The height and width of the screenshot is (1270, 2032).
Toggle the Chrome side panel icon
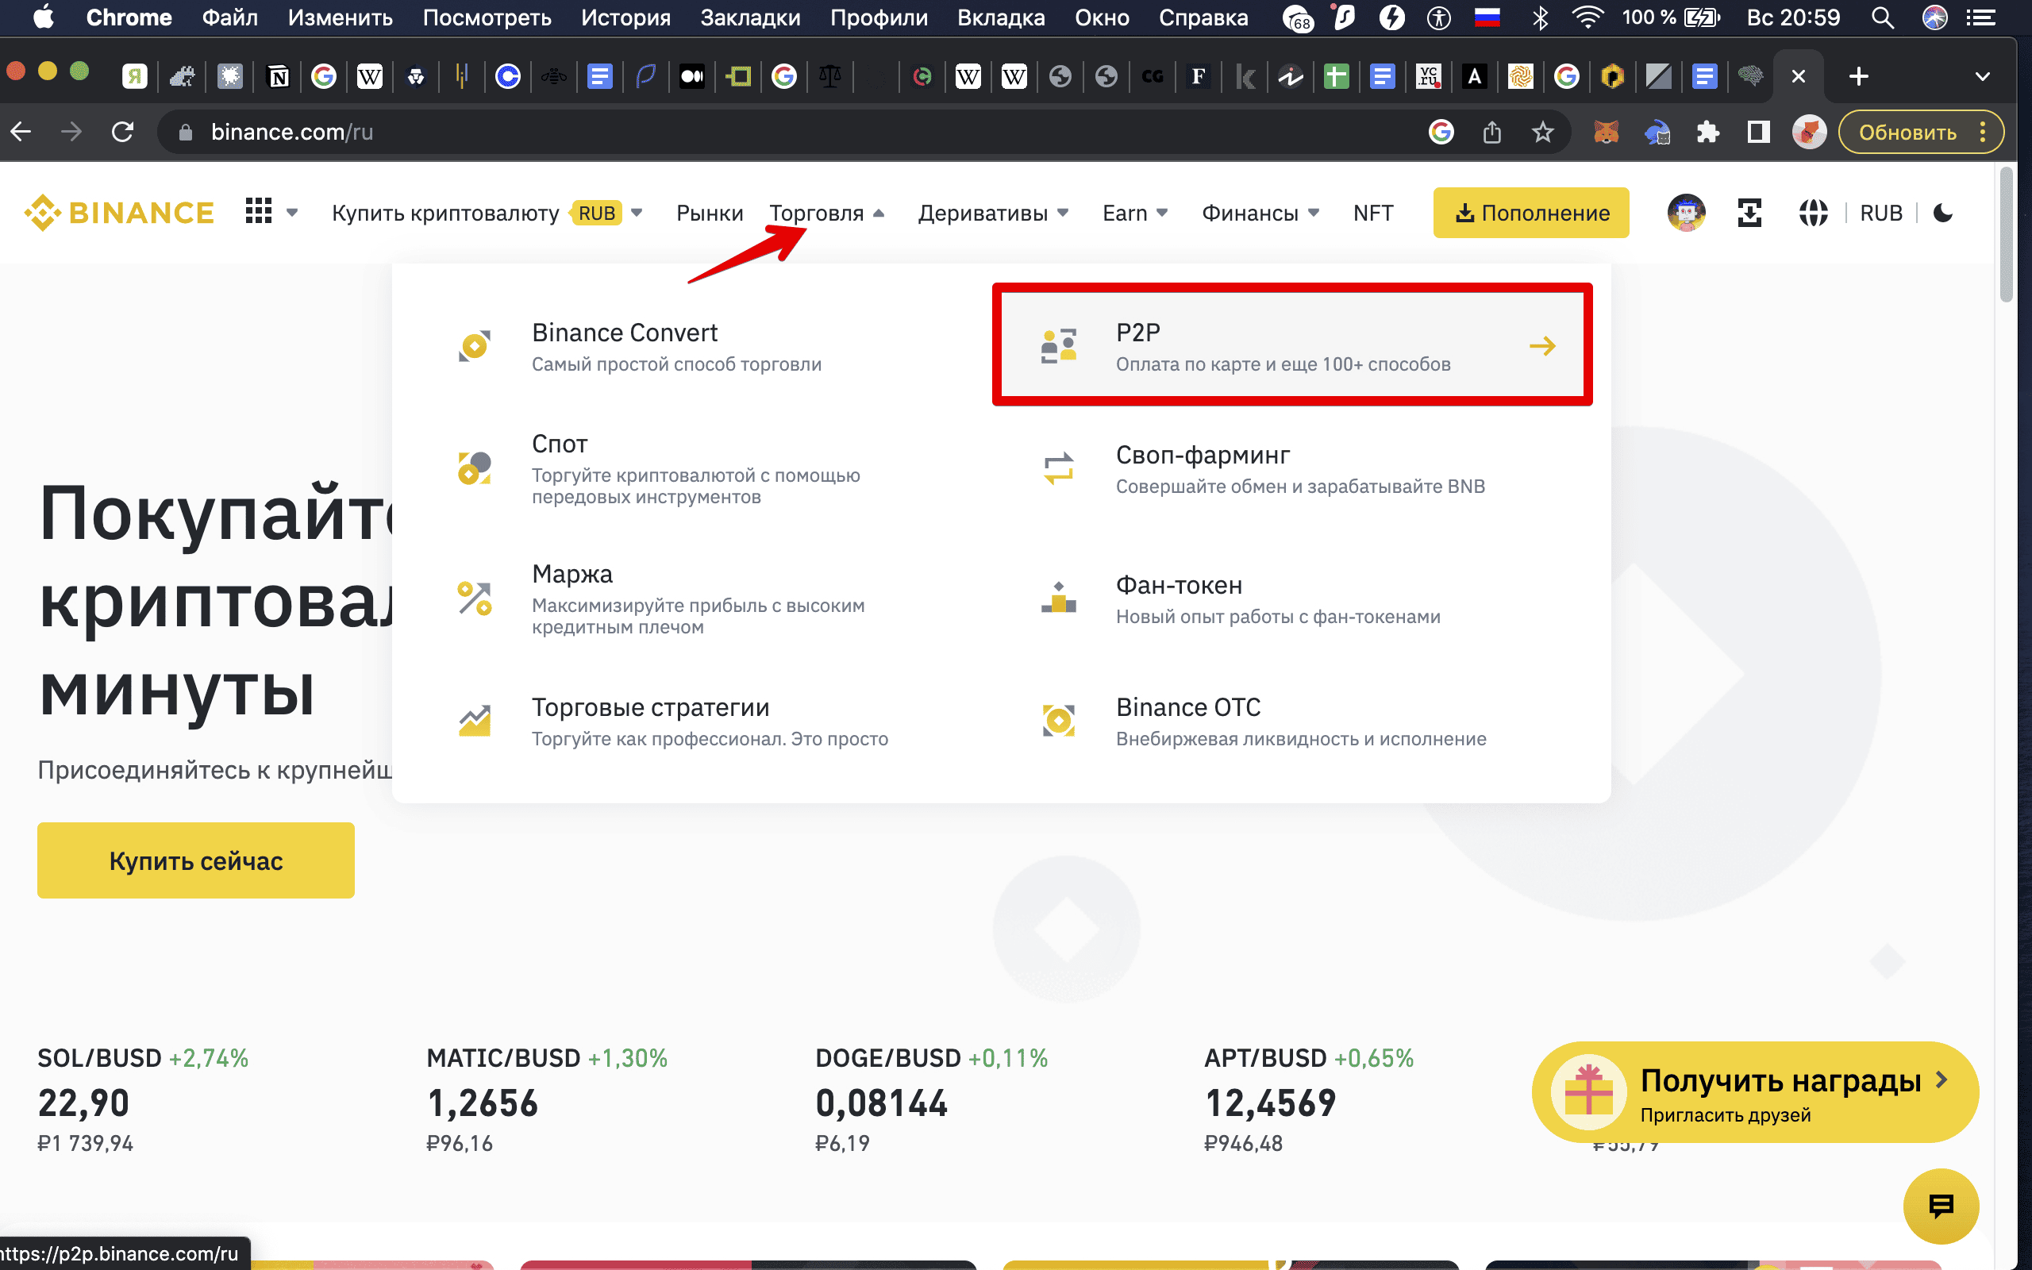coord(1757,132)
